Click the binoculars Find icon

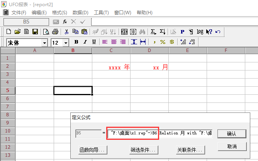(142, 32)
